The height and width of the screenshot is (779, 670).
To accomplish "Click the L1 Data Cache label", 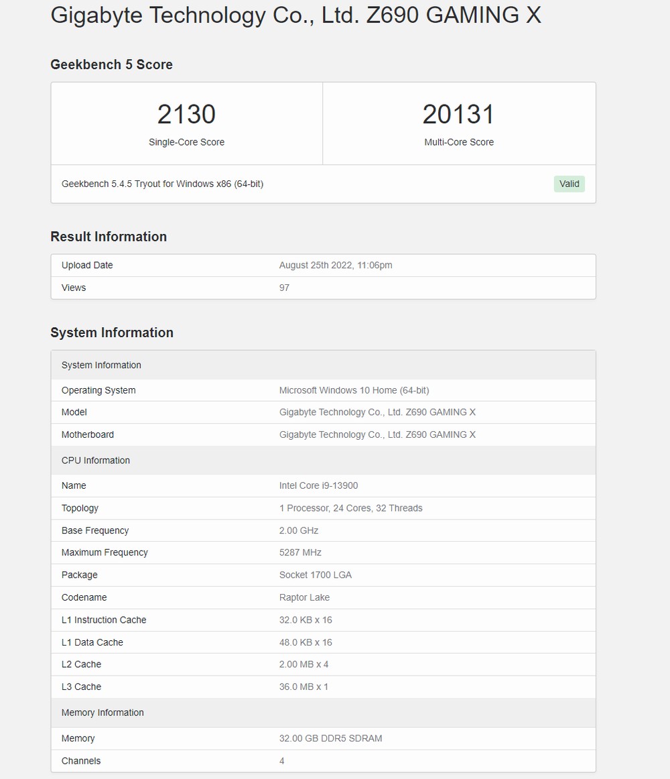I will coord(92,642).
